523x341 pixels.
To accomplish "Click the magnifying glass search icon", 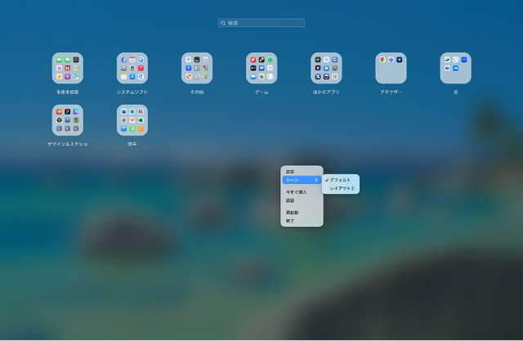I will tap(223, 24).
